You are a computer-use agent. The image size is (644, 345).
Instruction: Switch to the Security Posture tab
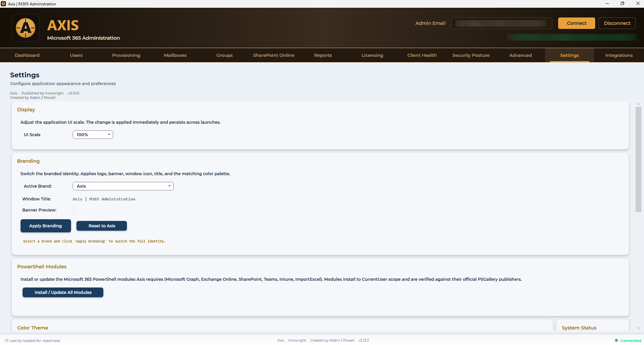(471, 55)
